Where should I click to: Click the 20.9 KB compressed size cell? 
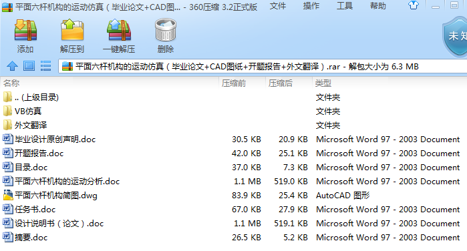pos(293,139)
